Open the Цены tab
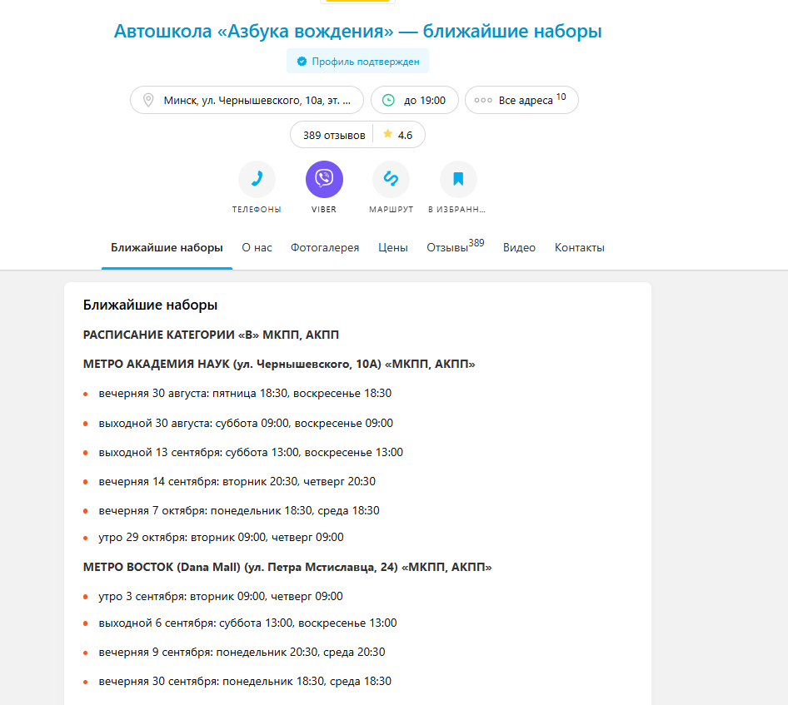Viewport: 788px width, 705px height. coord(393,247)
